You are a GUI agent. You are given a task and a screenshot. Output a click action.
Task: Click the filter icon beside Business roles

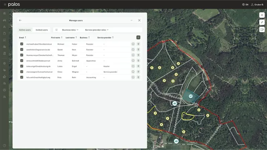[x=56, y=30]
